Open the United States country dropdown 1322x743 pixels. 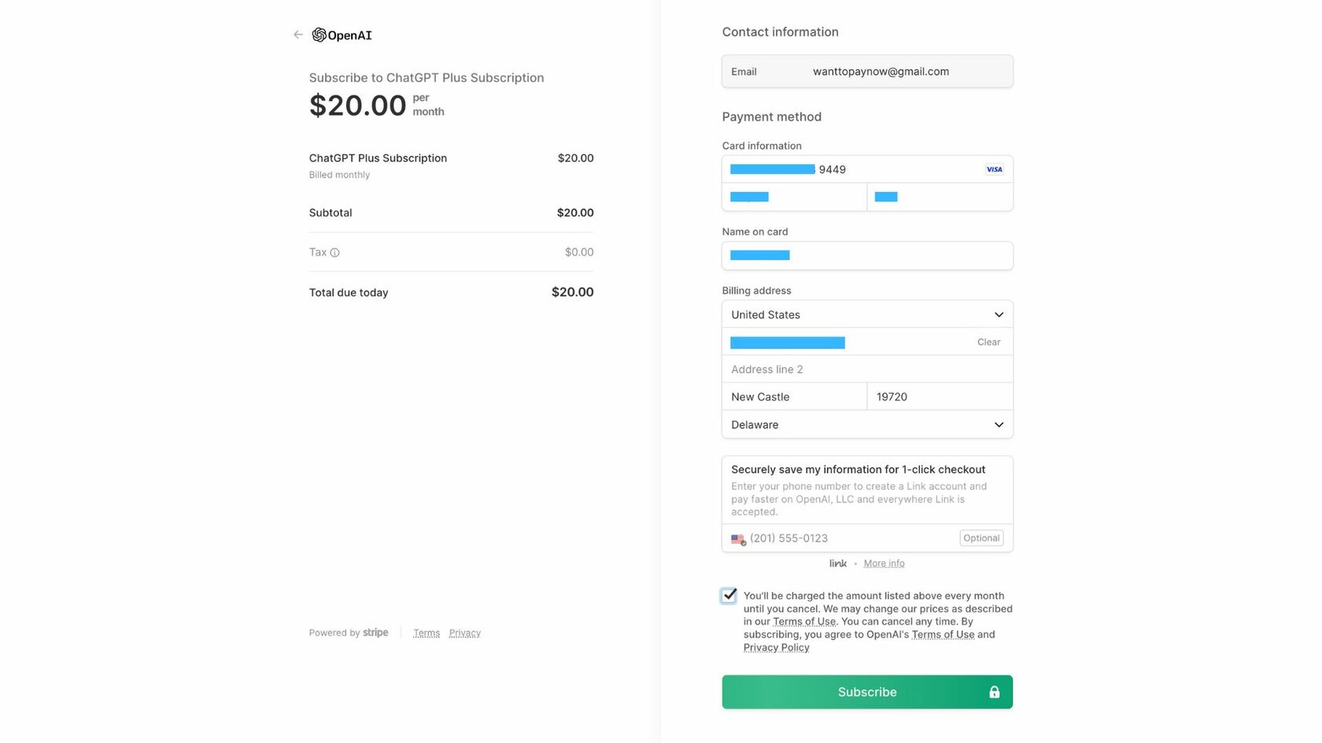867,314
